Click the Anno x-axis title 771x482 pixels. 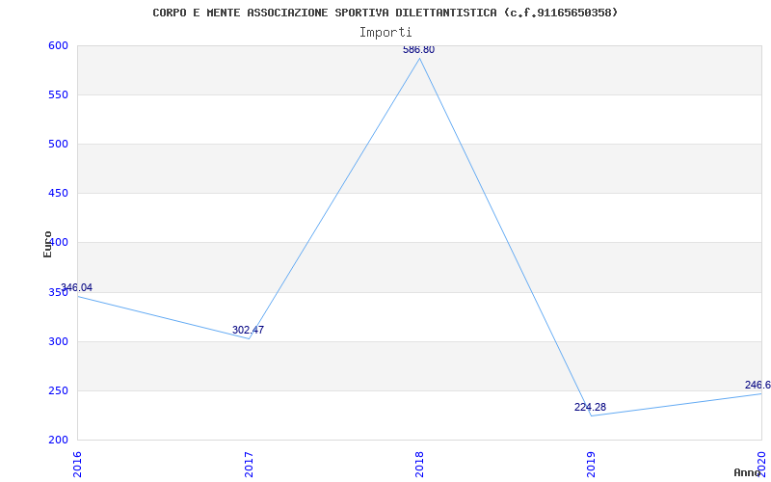[747, 472]
